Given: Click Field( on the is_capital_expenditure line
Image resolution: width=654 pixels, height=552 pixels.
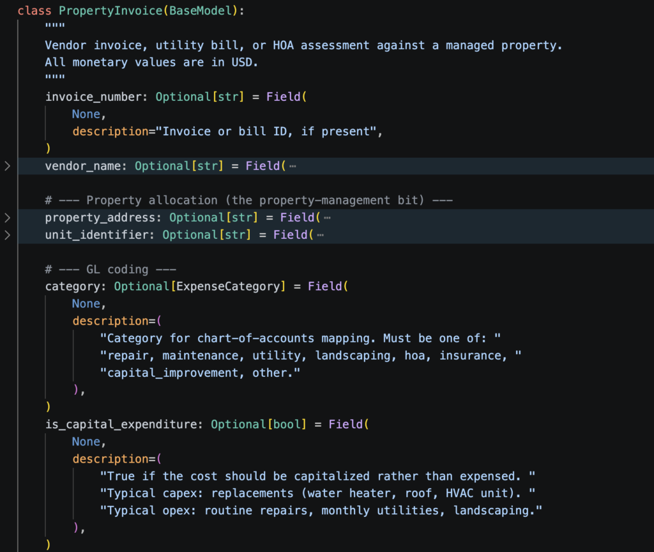Looking at the screenshot, I should pyautogui.click(x=349, y=424).
